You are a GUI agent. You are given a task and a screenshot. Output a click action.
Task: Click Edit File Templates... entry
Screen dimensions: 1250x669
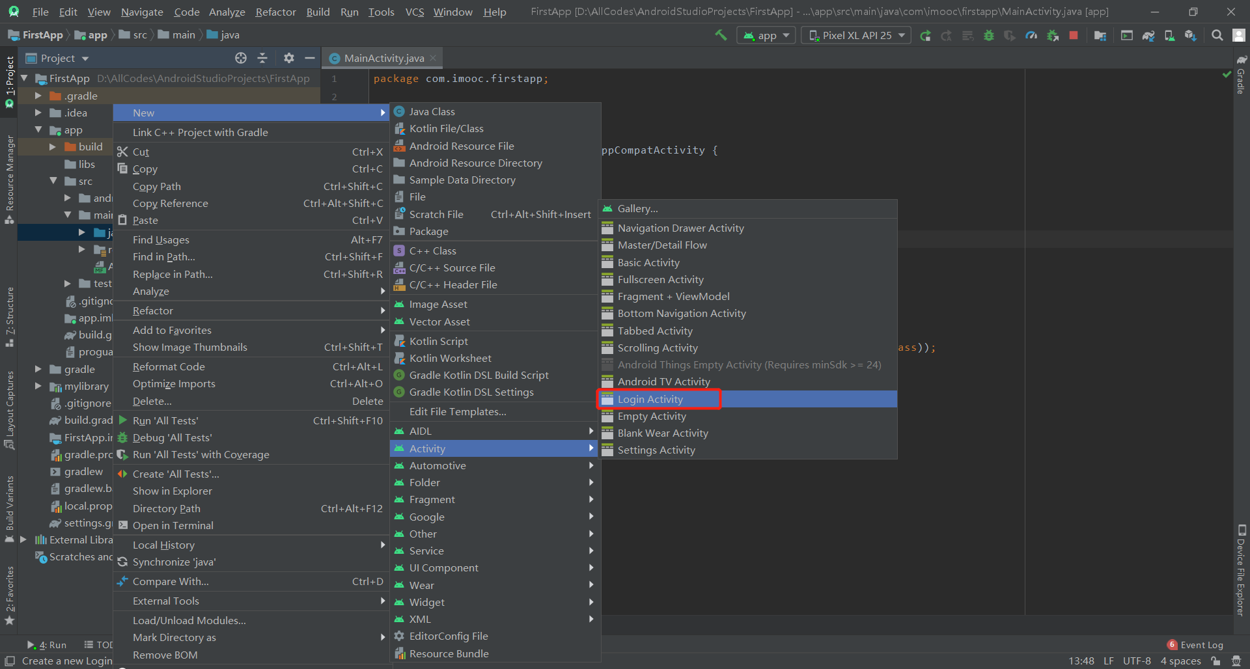point(495,411)
